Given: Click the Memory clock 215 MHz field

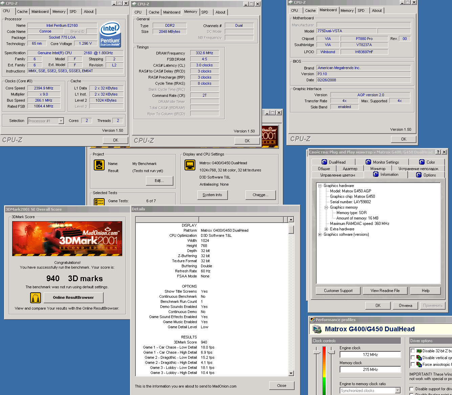Looking at the screenshot, I should (370, 370).
